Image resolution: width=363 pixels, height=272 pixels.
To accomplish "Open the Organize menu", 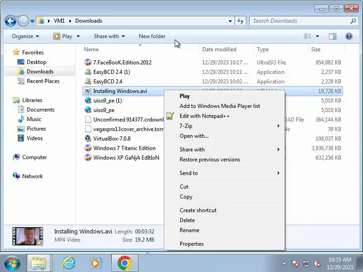I will coord(25,36).
